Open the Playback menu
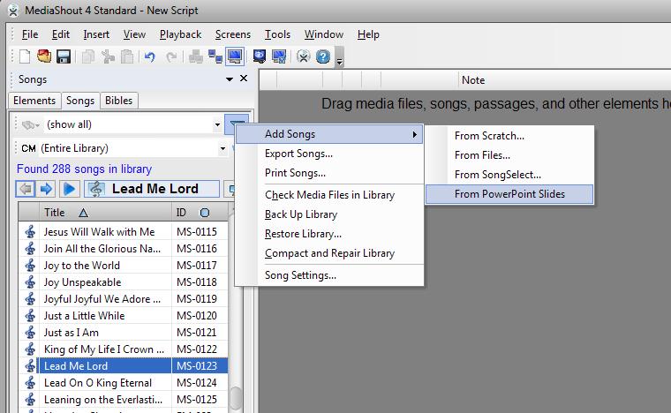 click(180, 34)
